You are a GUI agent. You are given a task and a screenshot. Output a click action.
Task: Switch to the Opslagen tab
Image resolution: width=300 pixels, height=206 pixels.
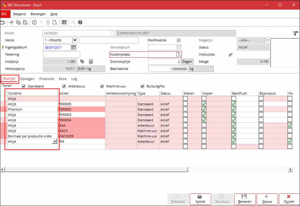27,79
